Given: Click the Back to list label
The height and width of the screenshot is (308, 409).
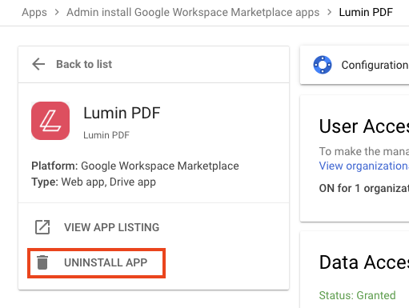Looking at the screenshot, I should (84, 64).
